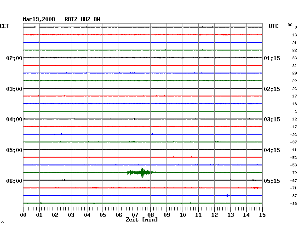299x227 pixels.
Task: Click DC value -87
Action: coord(293,196)
